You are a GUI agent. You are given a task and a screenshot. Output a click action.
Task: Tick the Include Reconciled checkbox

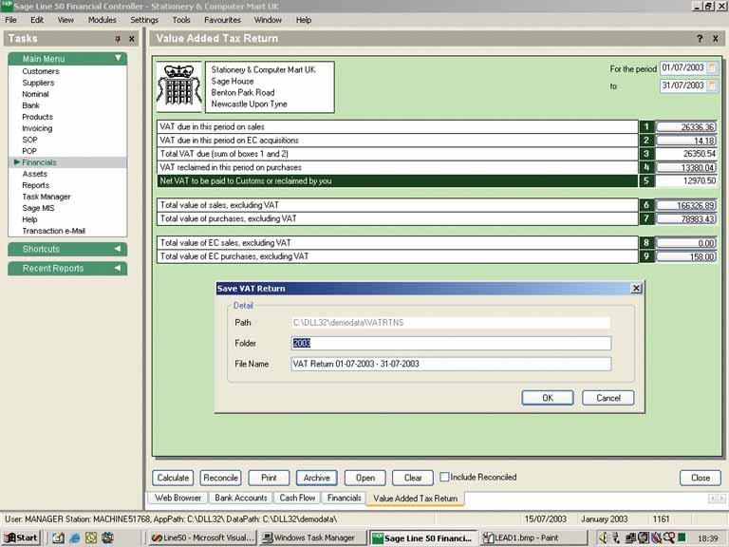tap(444, 477)
